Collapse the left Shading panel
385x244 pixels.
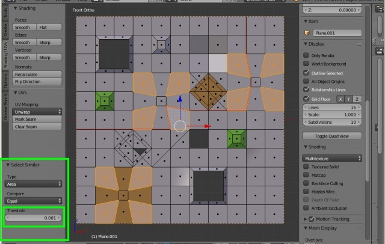[x=15, y=8]
